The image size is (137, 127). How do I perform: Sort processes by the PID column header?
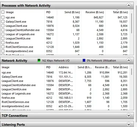48,12
